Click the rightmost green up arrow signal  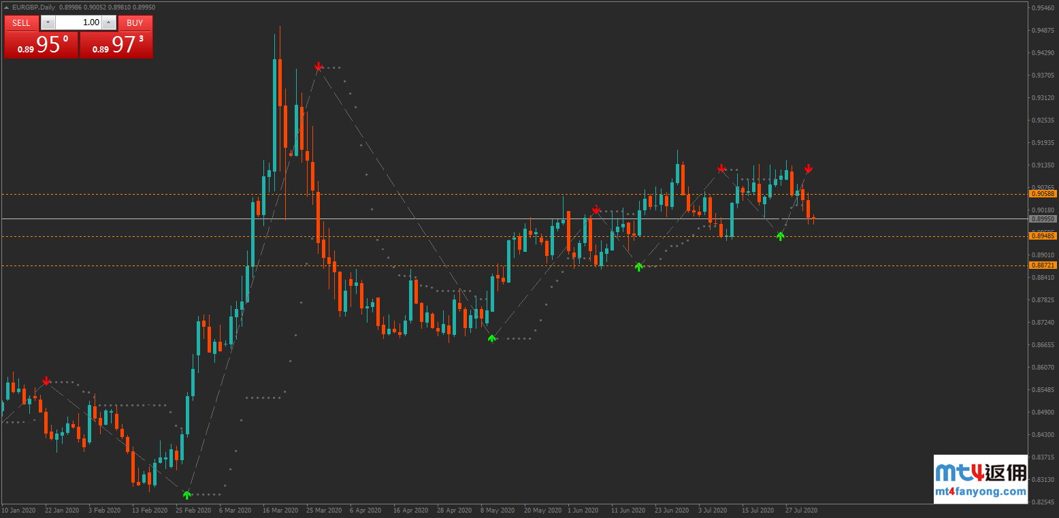coord(780,236)
